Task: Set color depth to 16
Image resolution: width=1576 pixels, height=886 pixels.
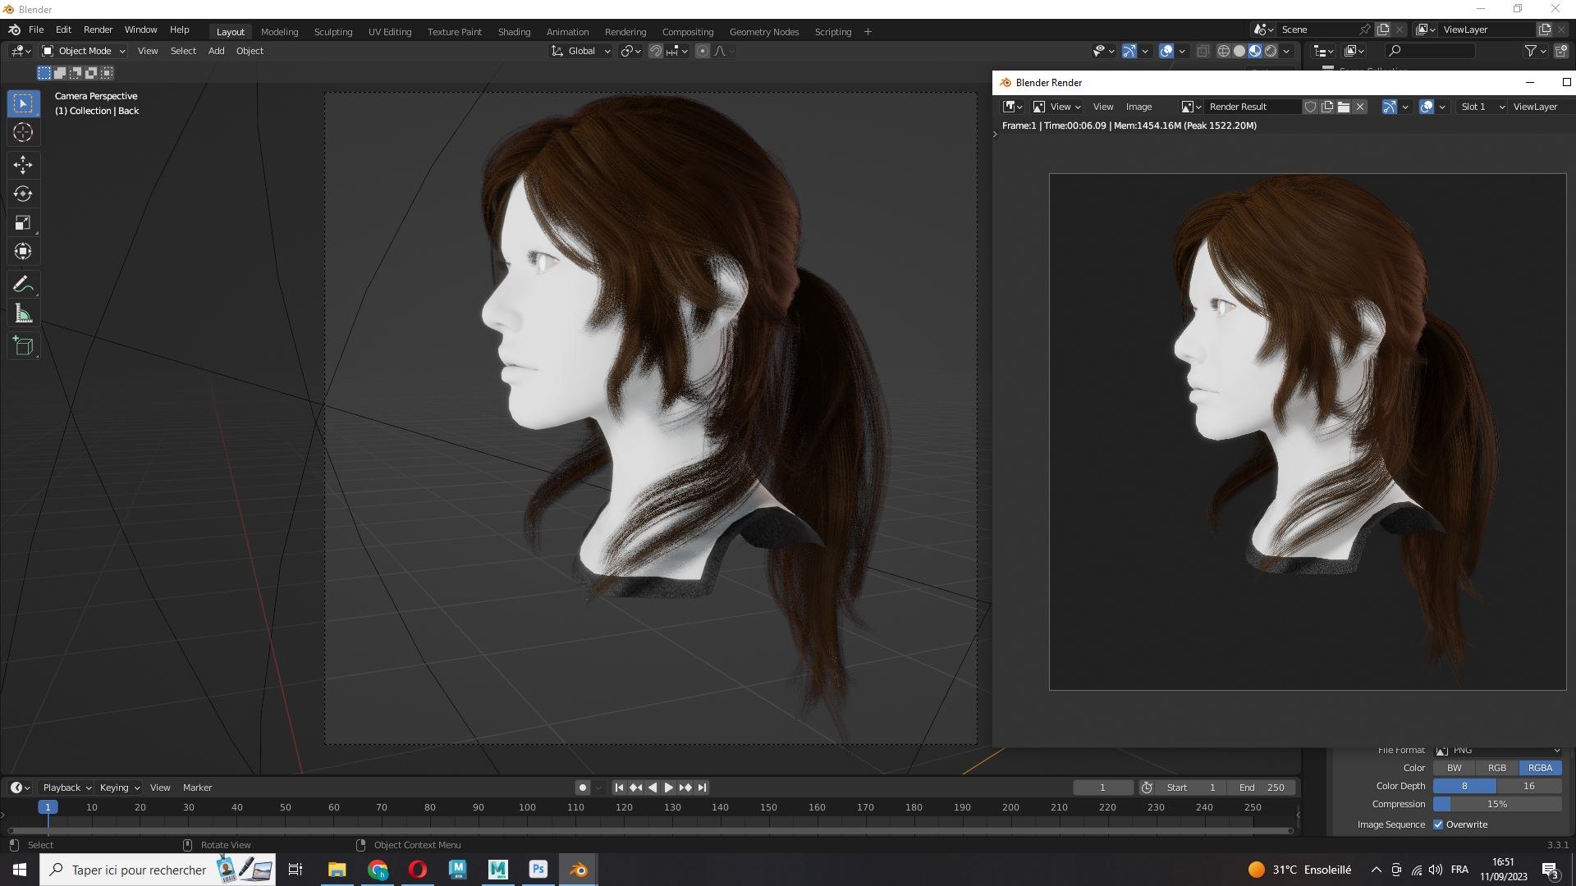Action: [1528, 786]
